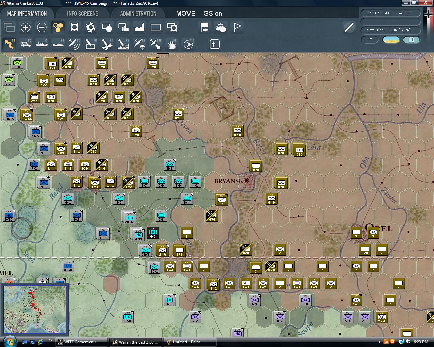The height and width of the screenshot is (347, 434).
Task: Click the flag-with-arrow toolbar icon
Action: pos(204,27)
